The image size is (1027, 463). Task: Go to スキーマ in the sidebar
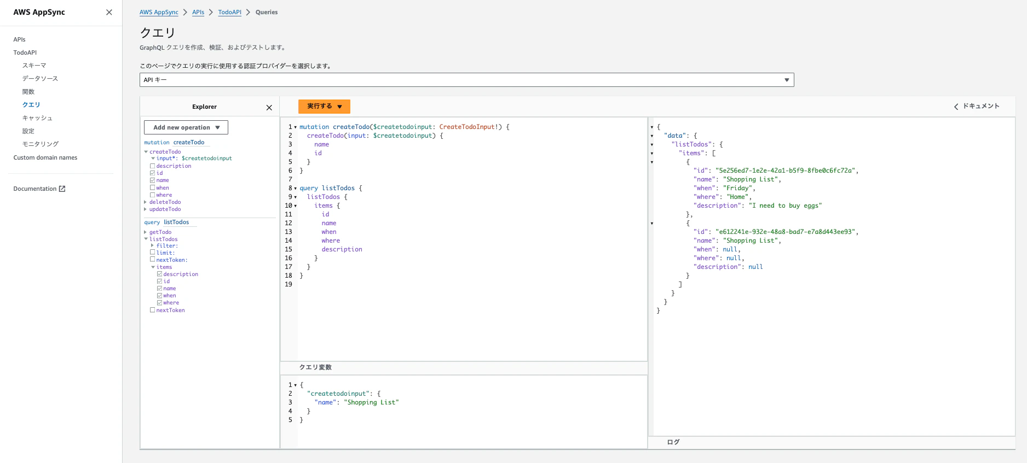pyautogui.click(x=34, y=66)
